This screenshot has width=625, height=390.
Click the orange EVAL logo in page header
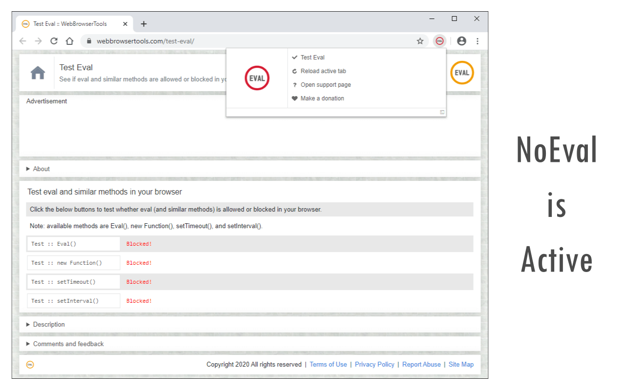462,73
